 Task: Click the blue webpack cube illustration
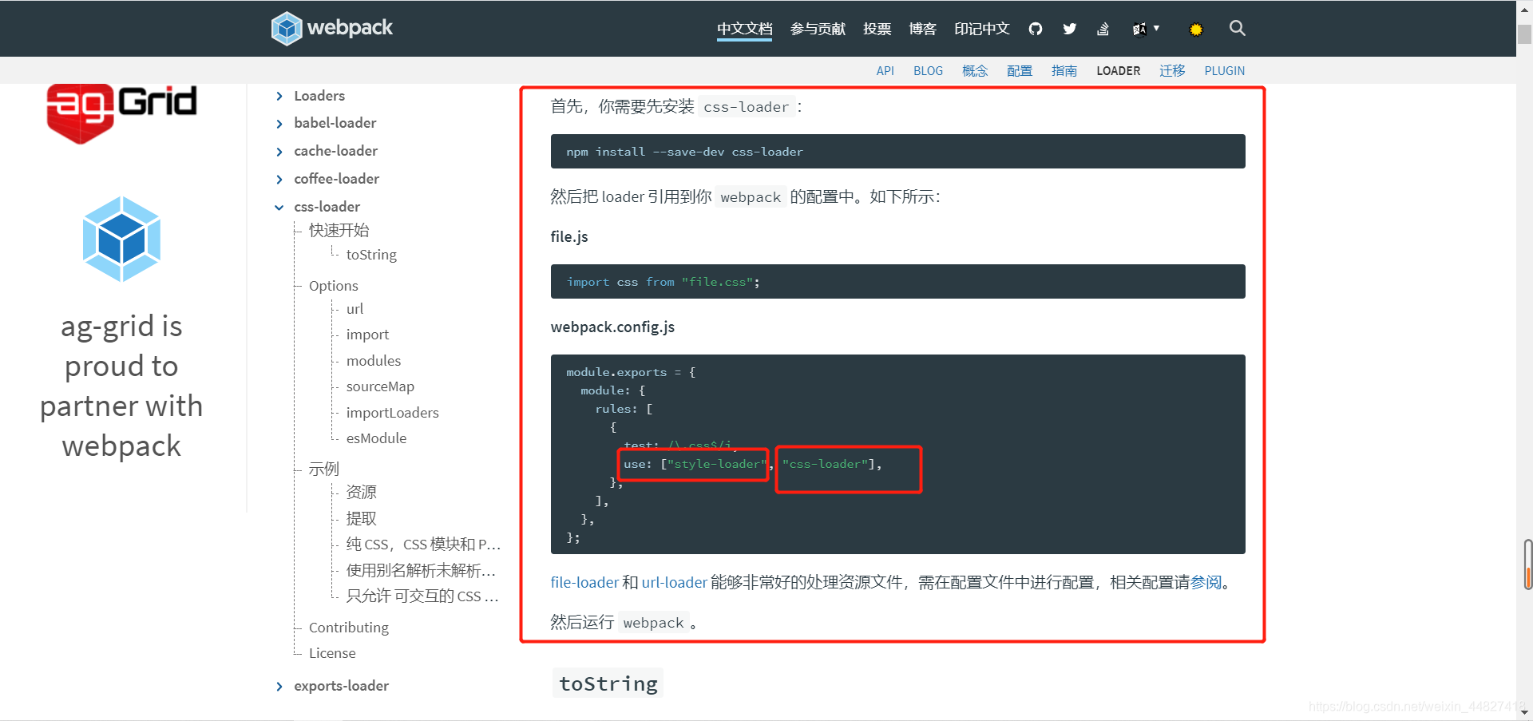tap(121, 239)
